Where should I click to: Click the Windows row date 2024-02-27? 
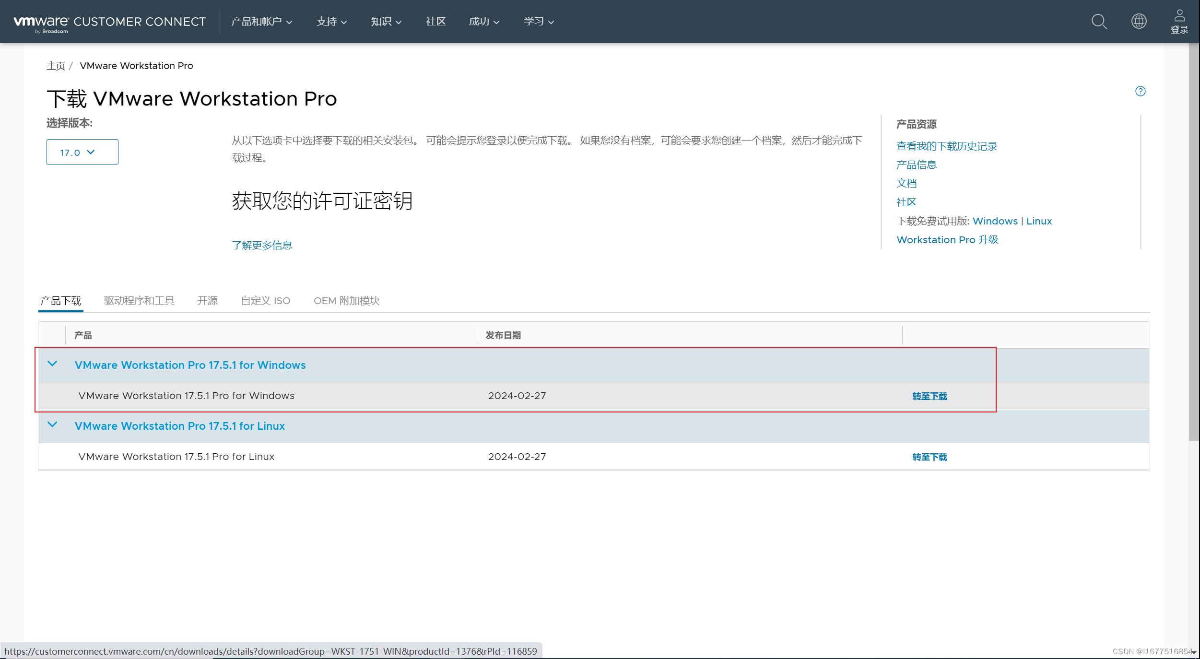click(x=517, y=396)
